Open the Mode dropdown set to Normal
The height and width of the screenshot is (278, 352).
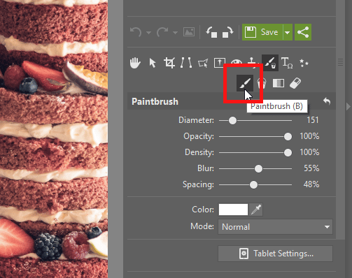275,226
